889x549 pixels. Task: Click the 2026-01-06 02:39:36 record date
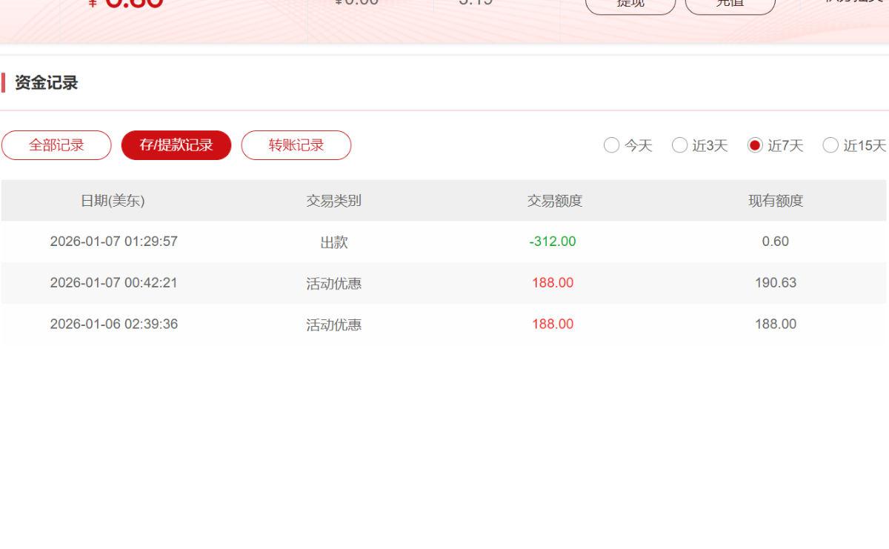pos(113,325)
